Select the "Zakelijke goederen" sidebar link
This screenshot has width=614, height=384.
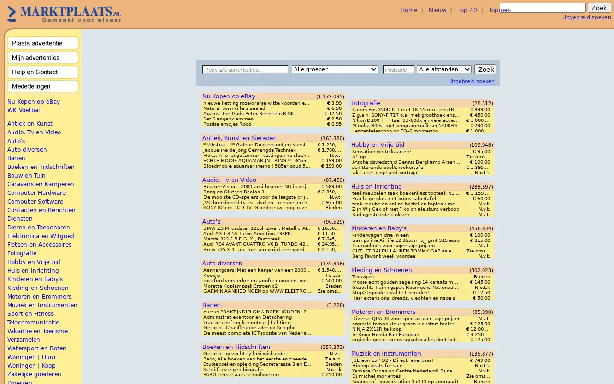pos(34,374)
